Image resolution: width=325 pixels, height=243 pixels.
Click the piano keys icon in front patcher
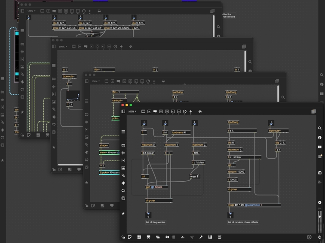210,237
